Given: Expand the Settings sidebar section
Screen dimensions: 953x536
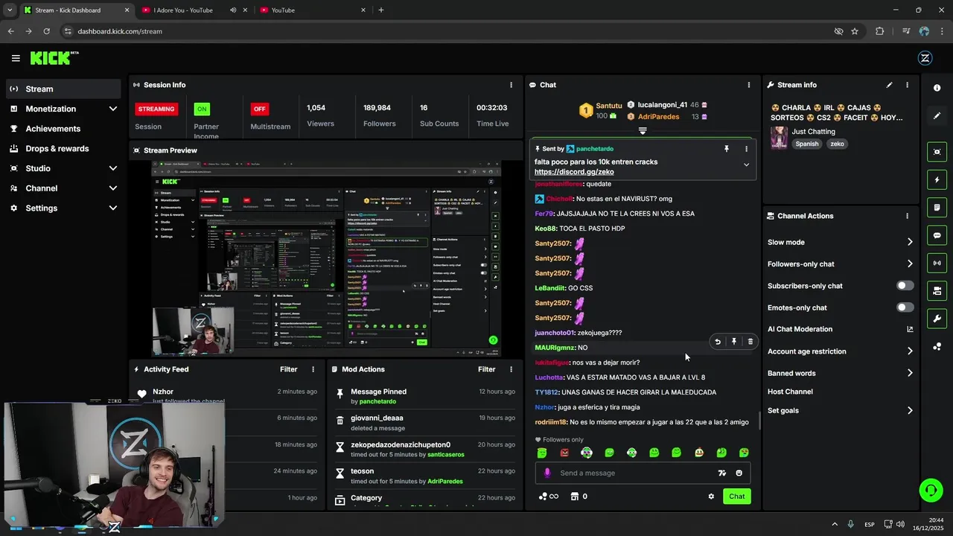Looking at the screenshot, I should point(113,208).
